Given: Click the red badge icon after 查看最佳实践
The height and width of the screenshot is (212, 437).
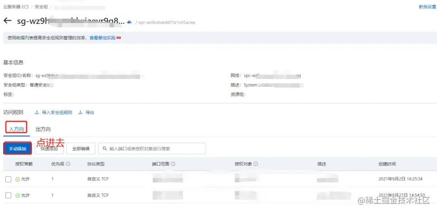Looking at the screenshot, I should [119, 38].
